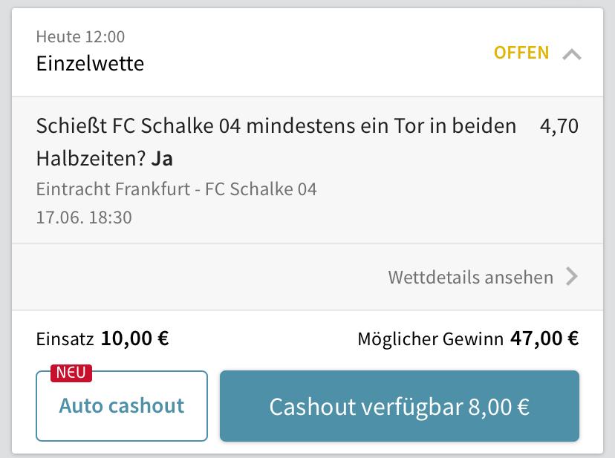Open the Schalke 04 goal question text
The height and width of the screenshot is (458, 615).
click(x=276, y=142)
